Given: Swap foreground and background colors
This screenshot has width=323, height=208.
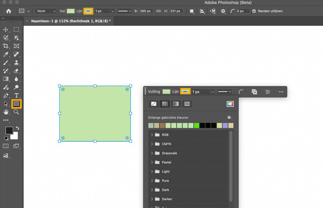Looking at the screenshot, I should coord(17,128).
